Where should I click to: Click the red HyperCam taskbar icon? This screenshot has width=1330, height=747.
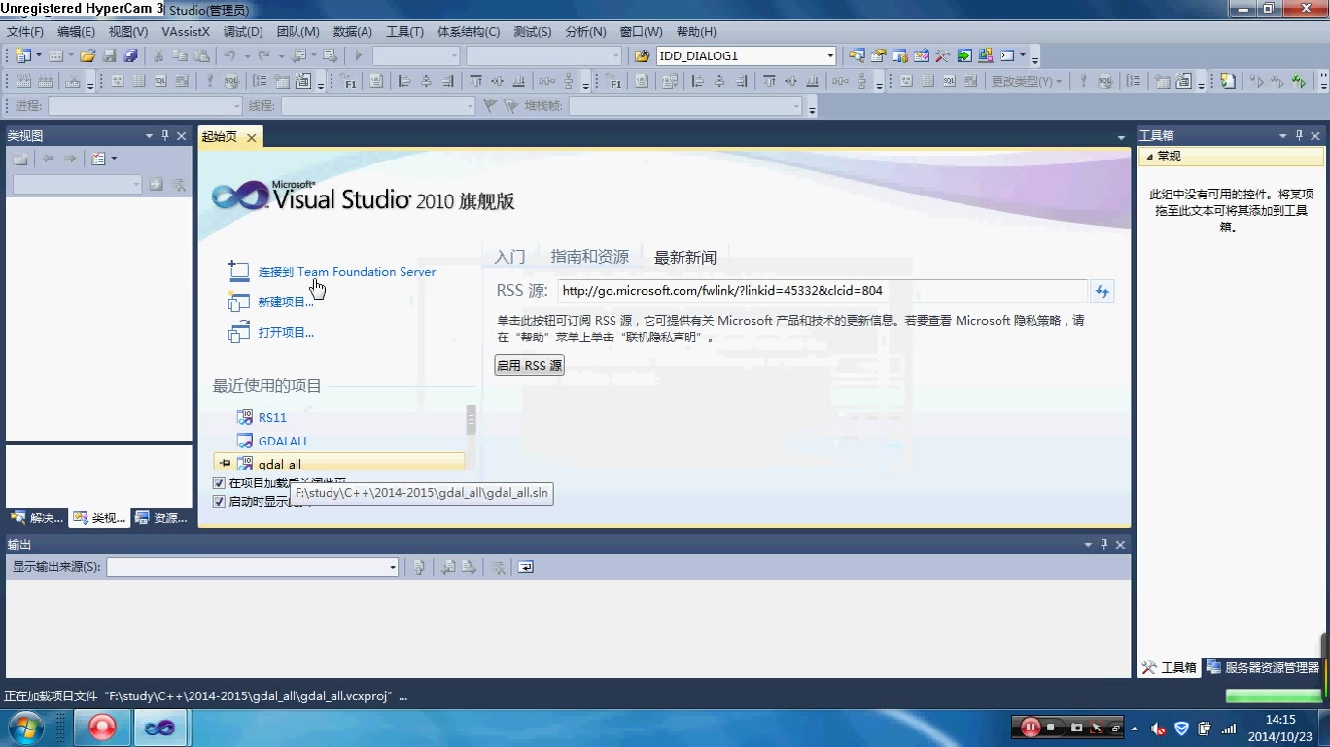(x=102, y=728)
